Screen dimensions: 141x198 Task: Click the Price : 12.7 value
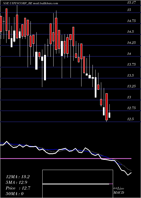pyautogui.click(x=18, y=188)
